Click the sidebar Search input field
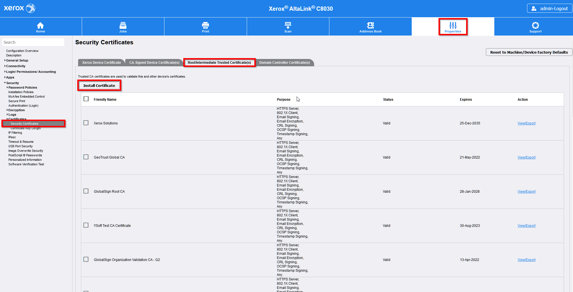 tap(33, 42)
